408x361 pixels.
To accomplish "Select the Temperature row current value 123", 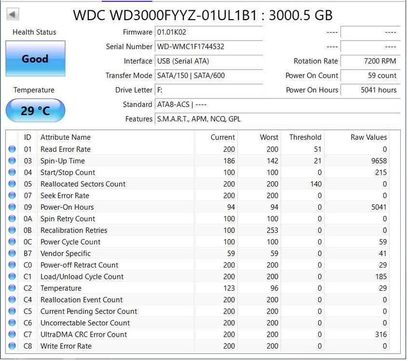I will click(x=229, y=288).
